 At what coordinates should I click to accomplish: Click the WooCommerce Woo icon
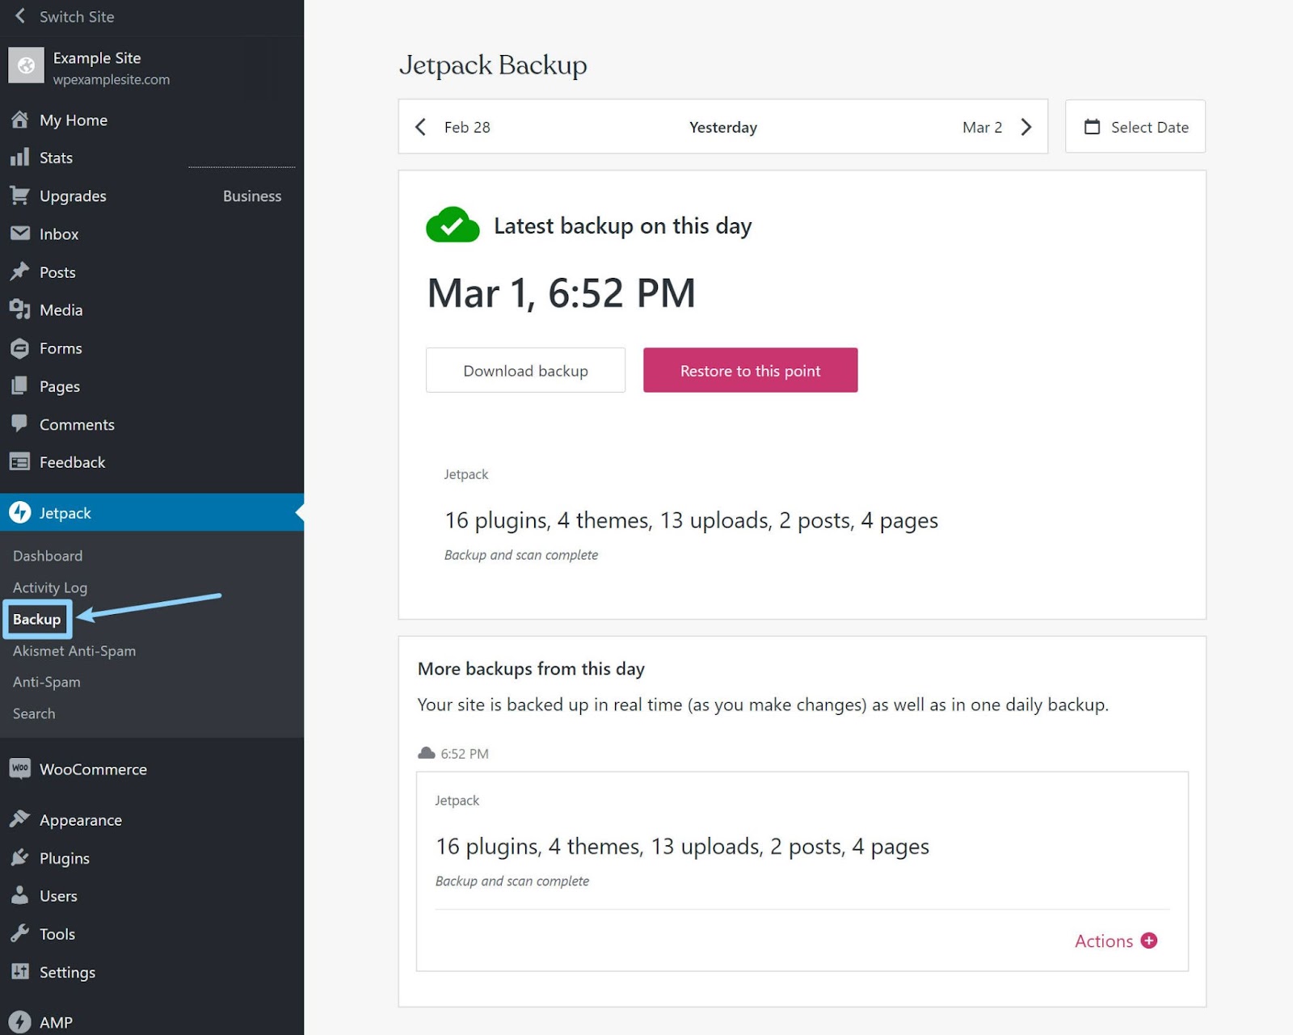(20, 768)
